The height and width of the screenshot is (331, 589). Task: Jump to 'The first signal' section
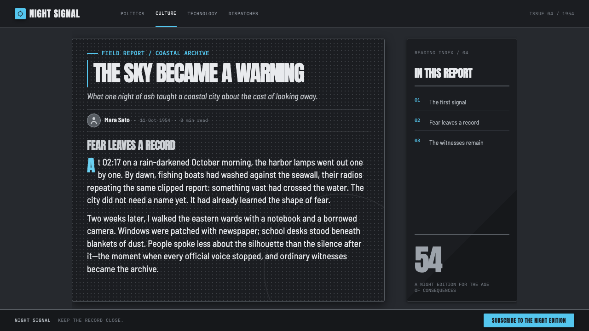tap(462, 102)
